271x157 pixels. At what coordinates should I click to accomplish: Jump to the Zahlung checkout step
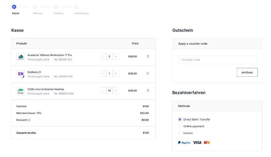pyautogui.click(x=56, y=7)
